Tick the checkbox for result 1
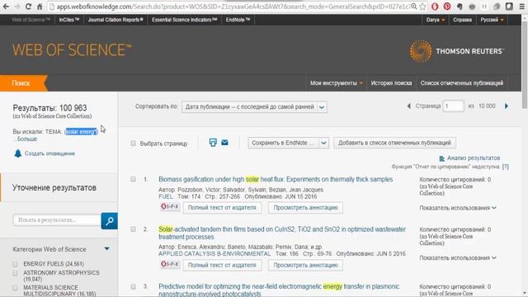Viewport: 528px width, 297px height. pos(133,180)
